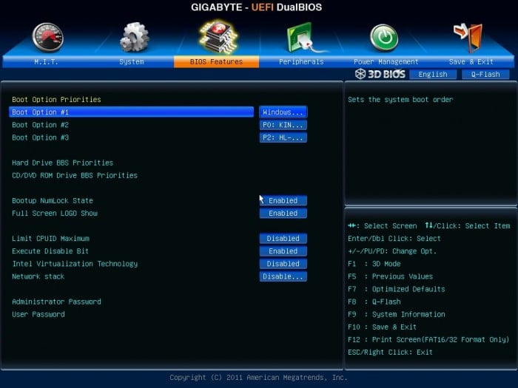This screenshot has height=388, width=518.
Task: Change Limit CPUID Maximum Disabled value
Action: click(x=283, y=239)
